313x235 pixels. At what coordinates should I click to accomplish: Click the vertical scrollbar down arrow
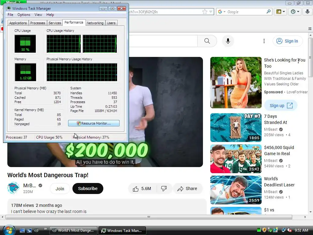311,212
